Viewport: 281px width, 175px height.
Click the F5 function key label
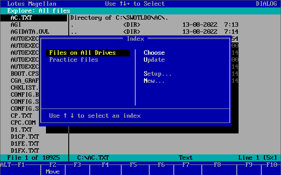click(x=133, y=165)
